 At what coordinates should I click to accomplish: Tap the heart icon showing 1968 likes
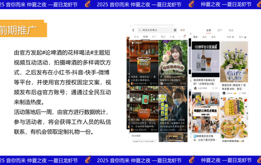(239, 93)
